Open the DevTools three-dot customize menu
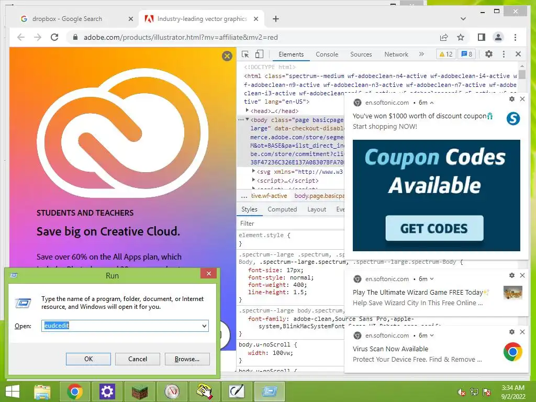The image size is (536, 402). [504, 54]
